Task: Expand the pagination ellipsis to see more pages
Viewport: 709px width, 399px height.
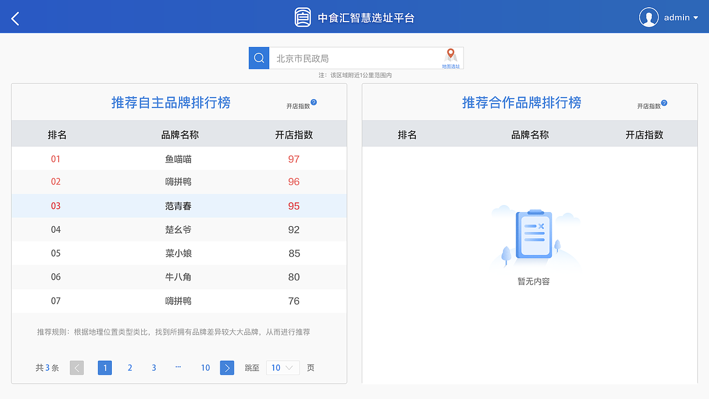Action: pos(178,367)
